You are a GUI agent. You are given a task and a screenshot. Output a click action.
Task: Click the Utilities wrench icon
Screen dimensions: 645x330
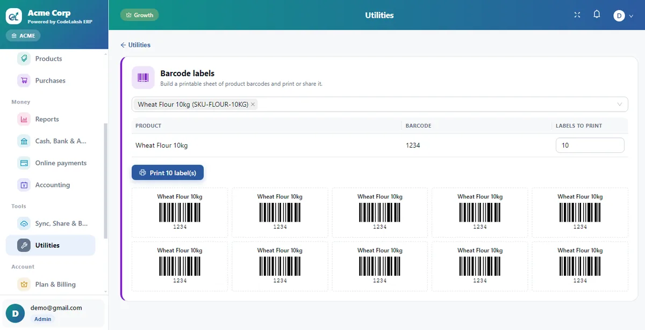point(24,245)
